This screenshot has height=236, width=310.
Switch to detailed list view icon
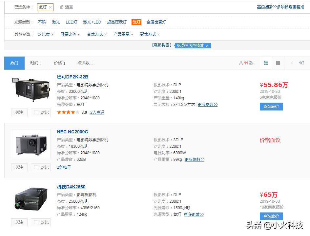(x=266, y=63)
